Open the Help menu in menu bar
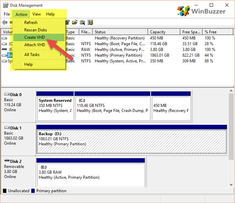235x203 pixels. (x=50, y=14)
